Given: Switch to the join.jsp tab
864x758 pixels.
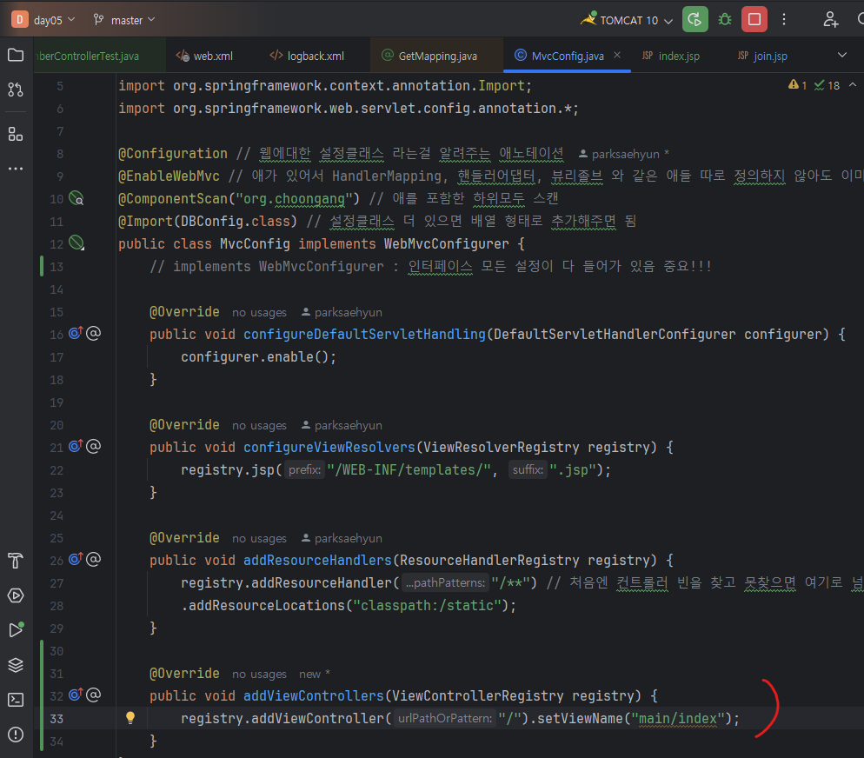Looking at the screenshot, I should (x=762, y=56).
